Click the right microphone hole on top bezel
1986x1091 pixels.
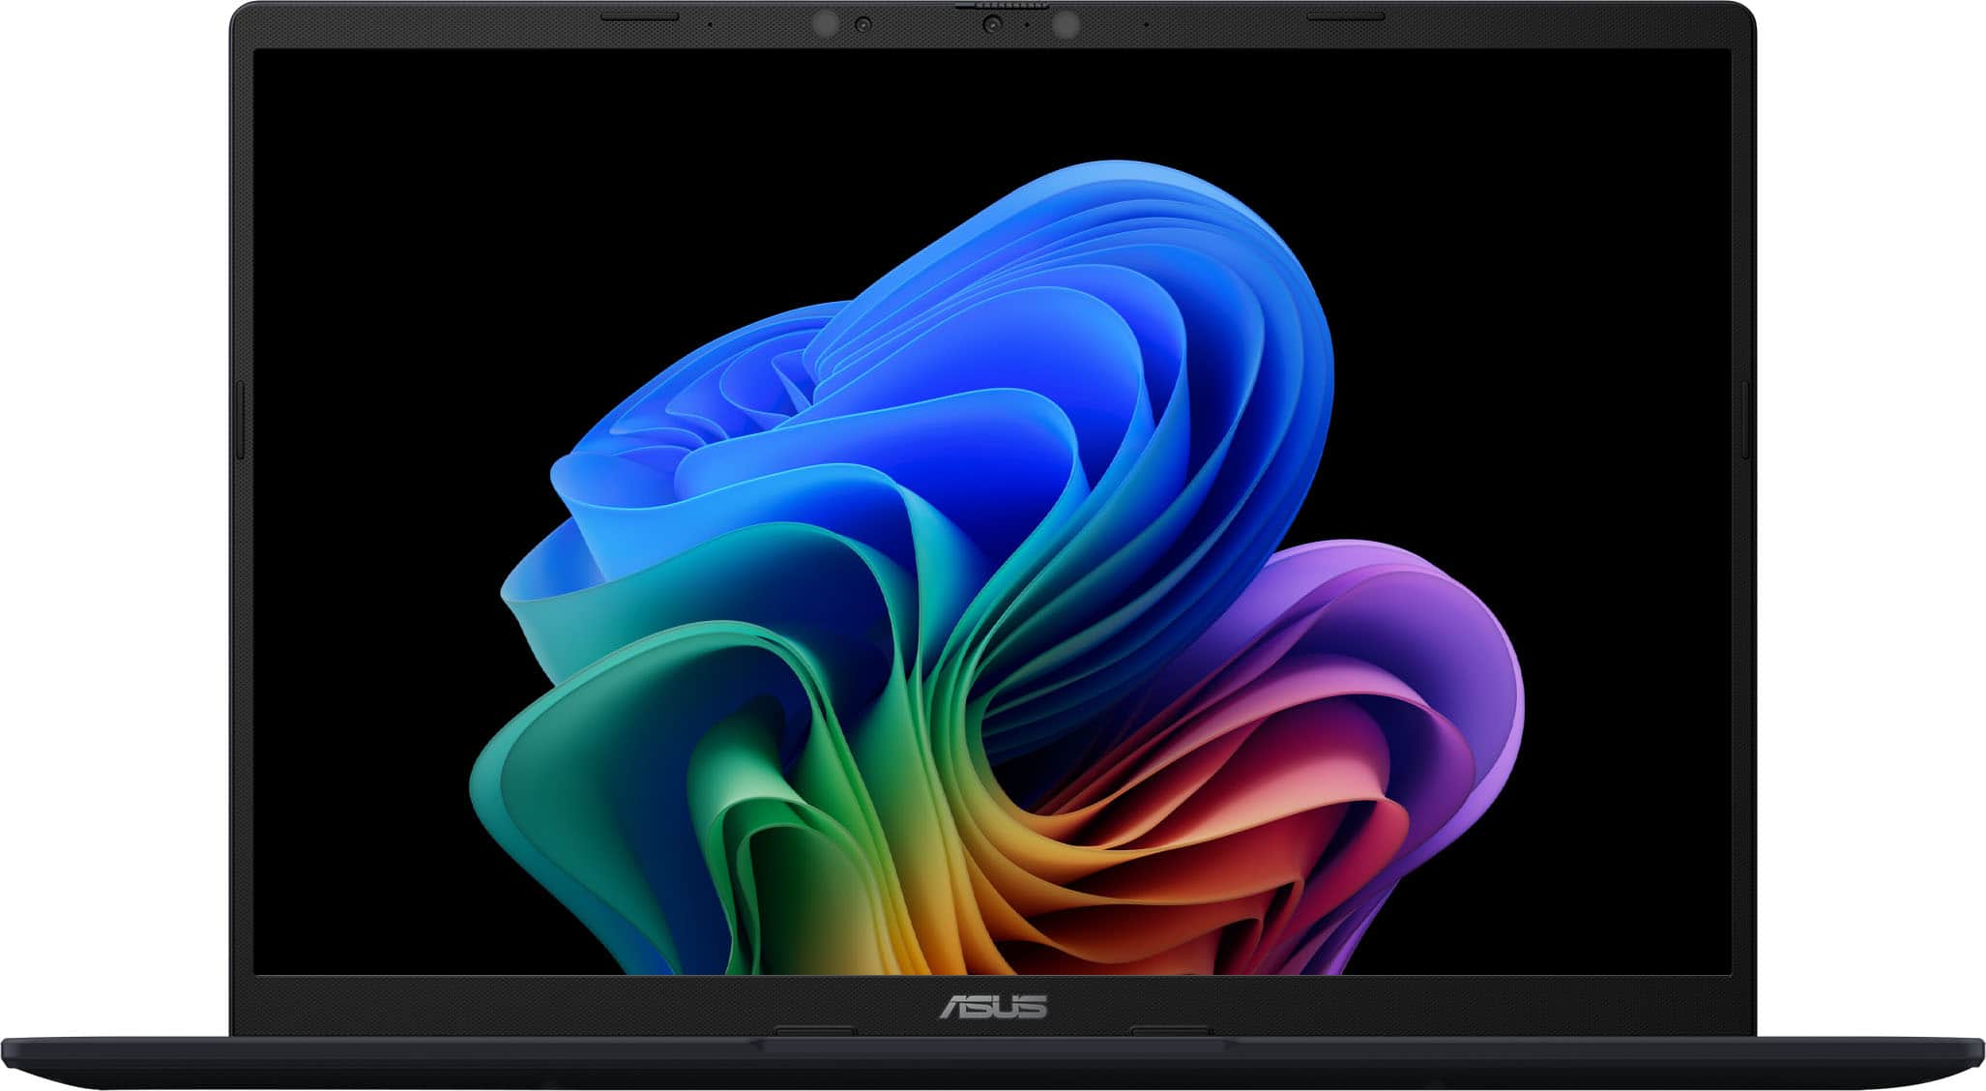tap(1146, 23)
